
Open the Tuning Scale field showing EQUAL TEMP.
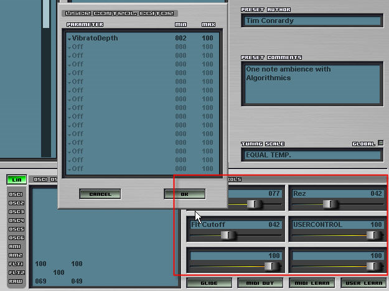click(x=312, y=155)
